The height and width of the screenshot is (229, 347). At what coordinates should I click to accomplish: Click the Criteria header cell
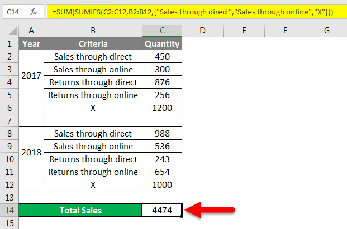pyautogui.click(x=93, y=43)
